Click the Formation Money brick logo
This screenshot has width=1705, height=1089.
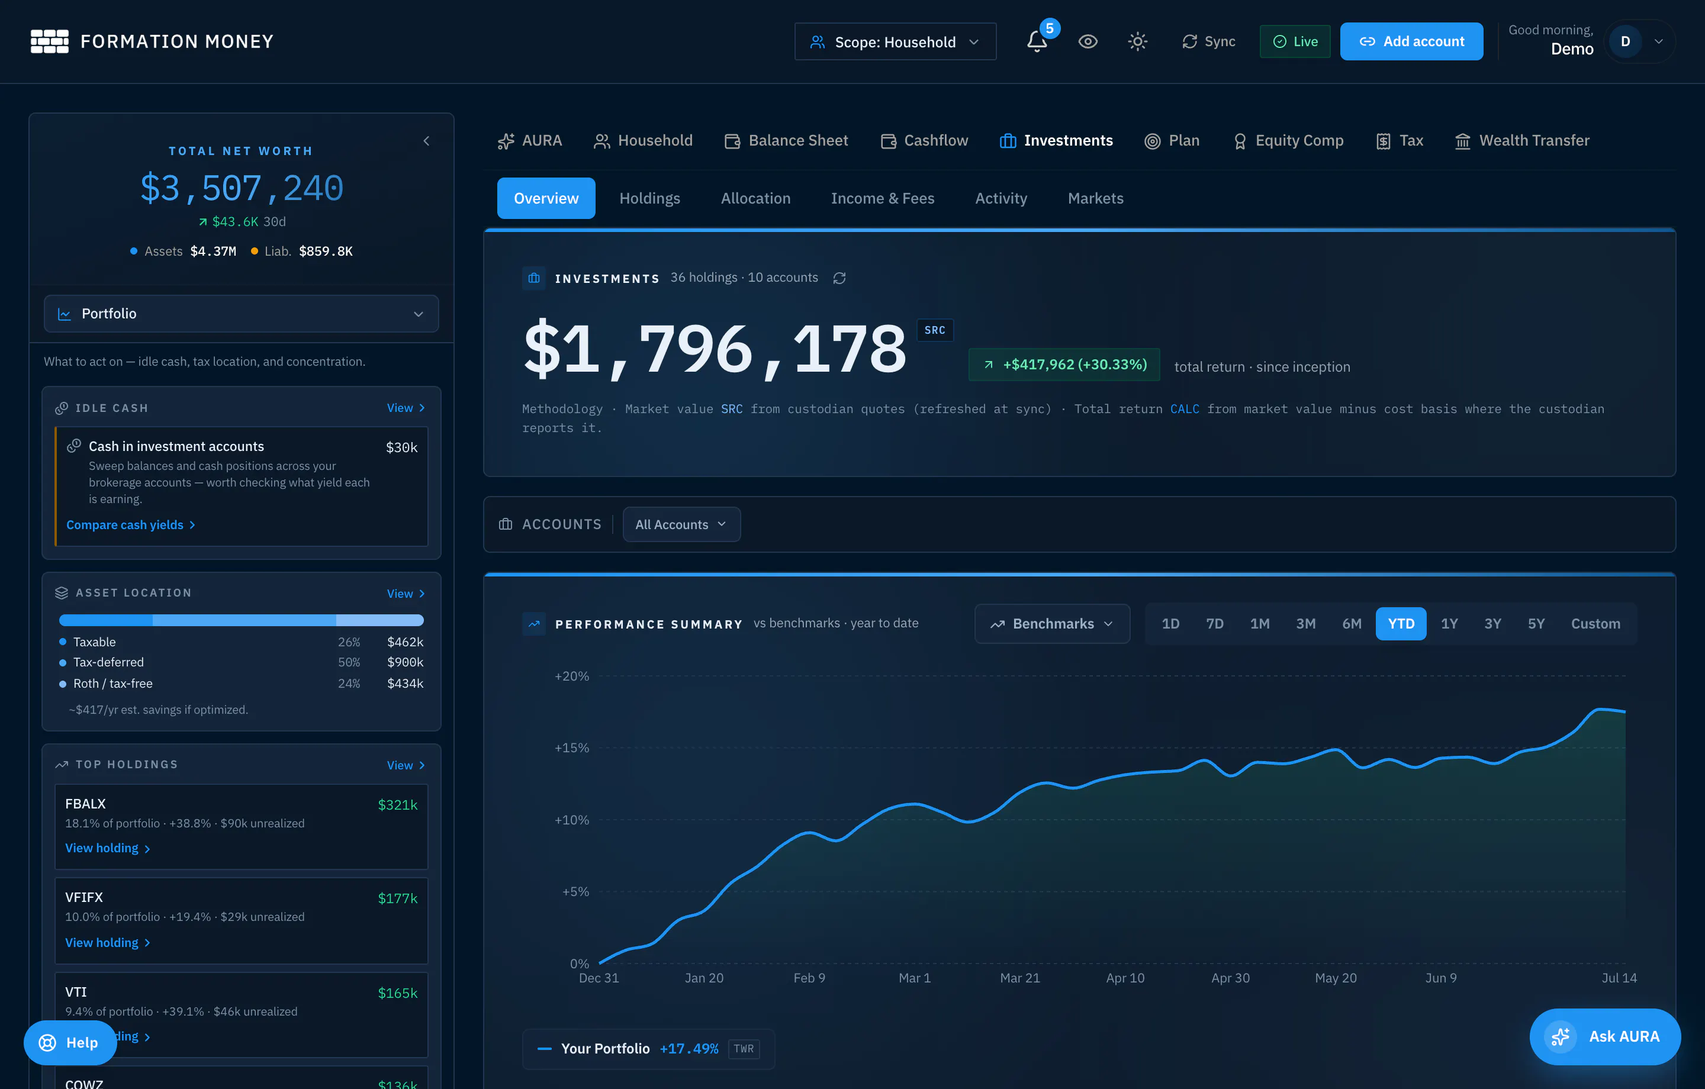click(x=50, y=41)
